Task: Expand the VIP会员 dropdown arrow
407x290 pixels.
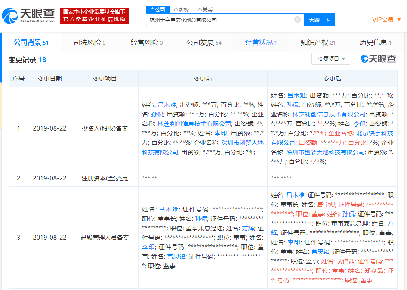Action: [x=399, y=20]
